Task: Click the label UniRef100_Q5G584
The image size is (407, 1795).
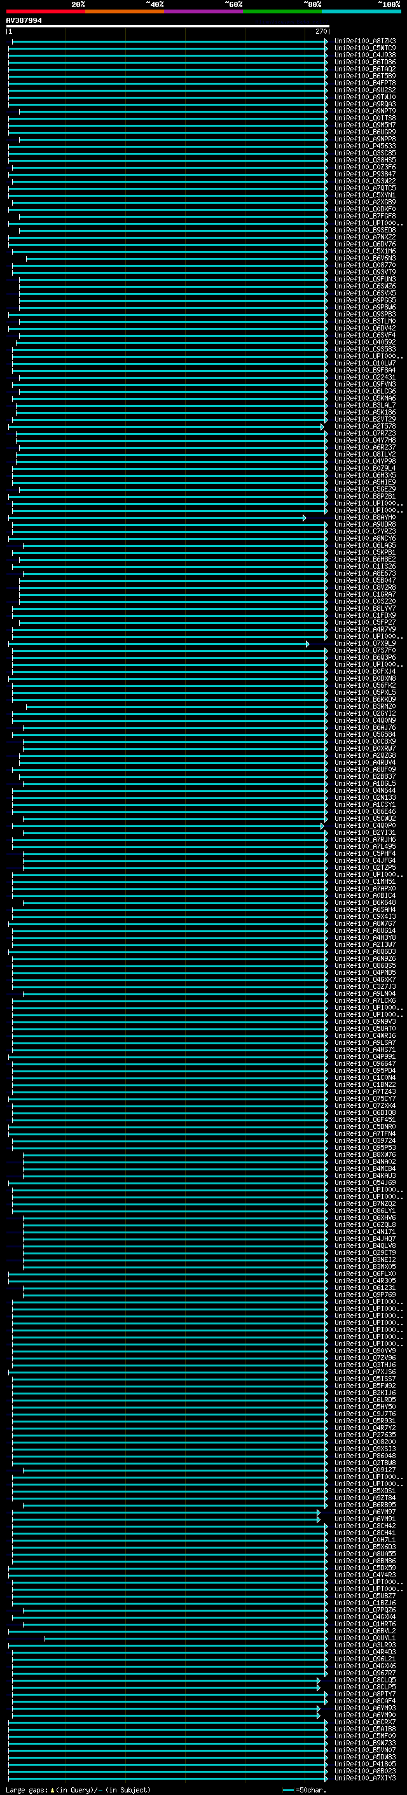Action: [365, 734]
